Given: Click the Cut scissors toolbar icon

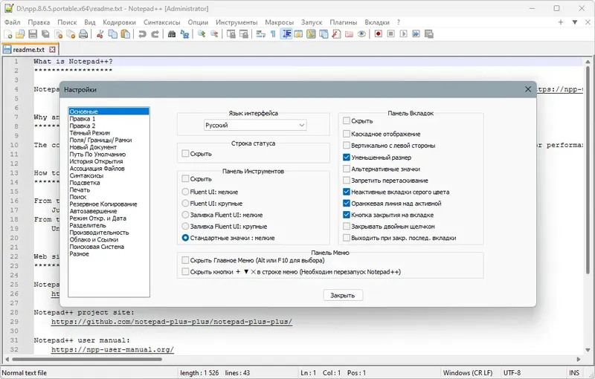Looking at the screenshot, I should click(x=100, y=34).
